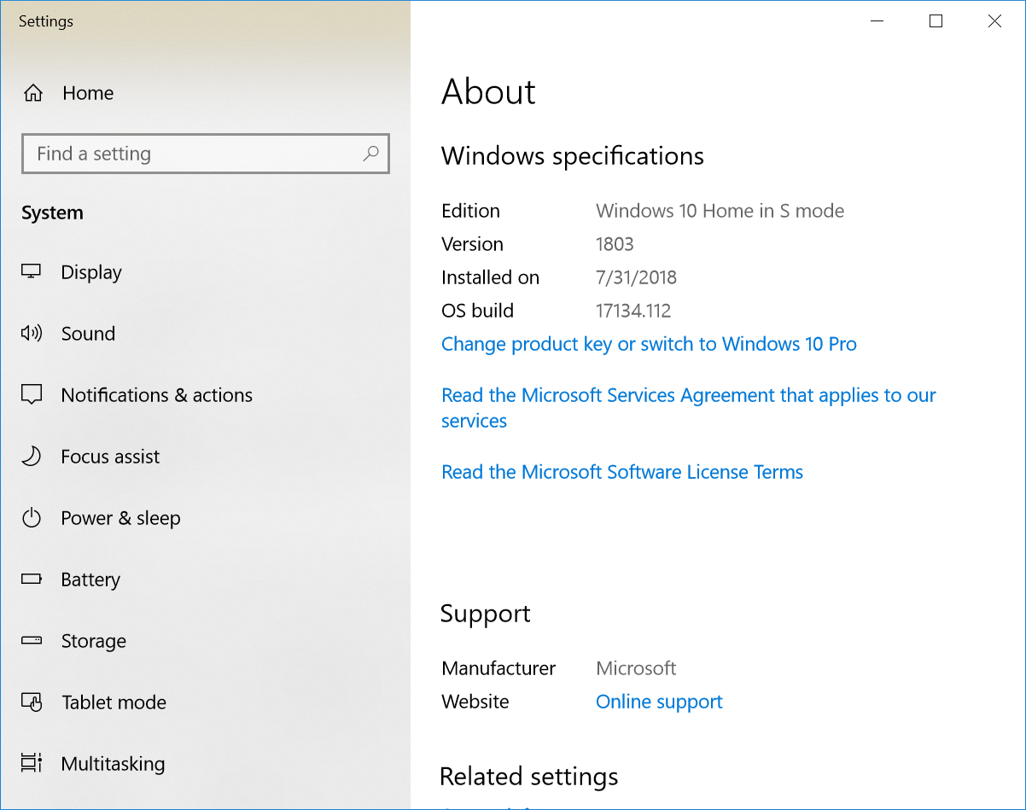Image resolution: width=1026 pixels, height=810 pixels.
Task: Click the Settings window title text
Action: pyautogui.click(x=46, y=21)
